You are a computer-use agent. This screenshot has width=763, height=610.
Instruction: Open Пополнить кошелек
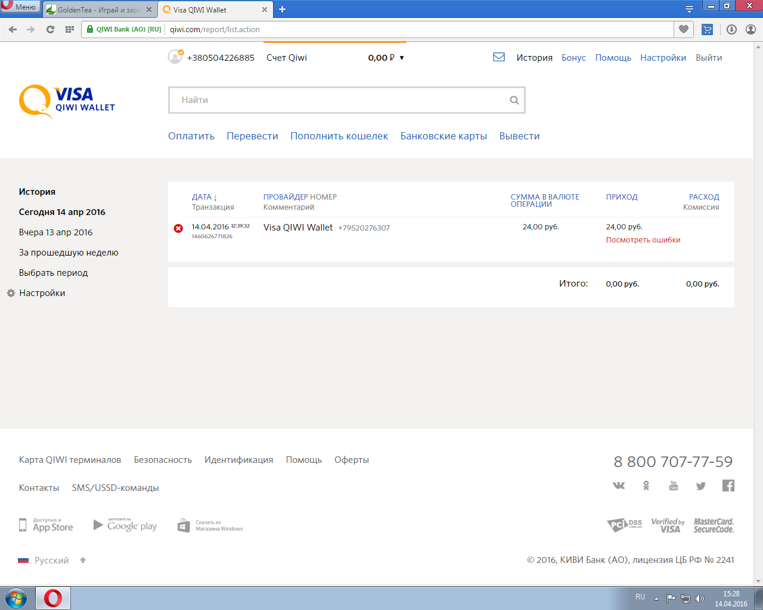339,136
